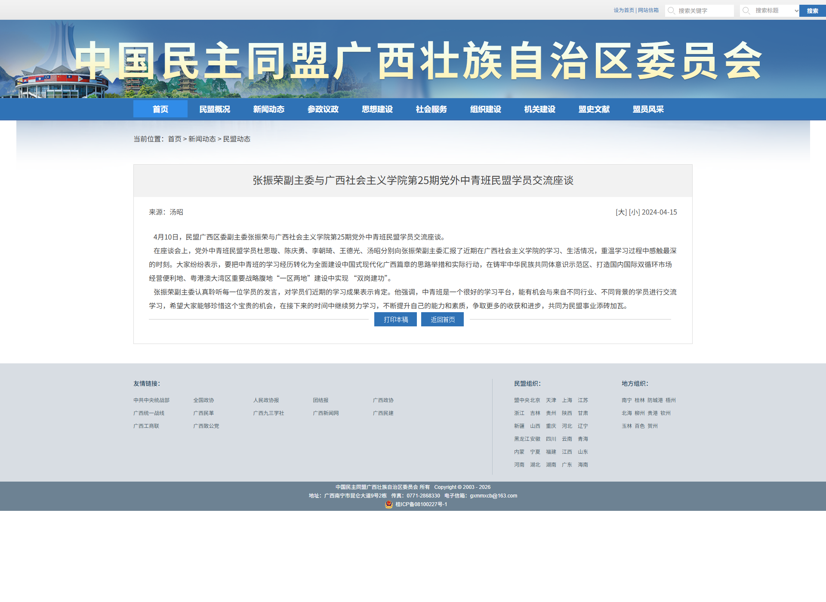Click the 桂ICP备08100227号-1 link

click(x=421, y=504)
